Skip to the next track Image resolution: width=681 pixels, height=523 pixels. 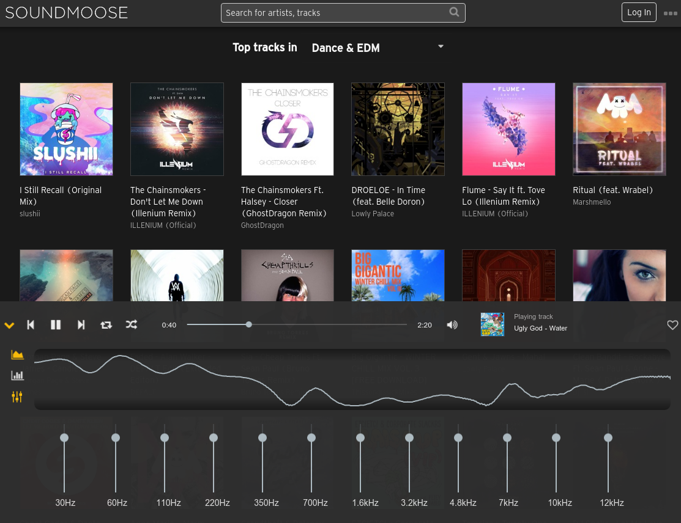[x=81, y=325]
